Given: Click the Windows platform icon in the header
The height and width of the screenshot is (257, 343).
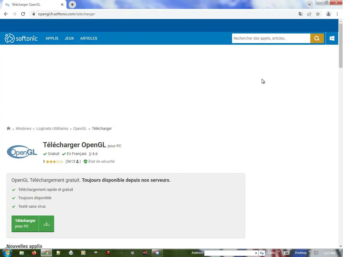Looking at the screenshot, I should click(x=332, y=38).
